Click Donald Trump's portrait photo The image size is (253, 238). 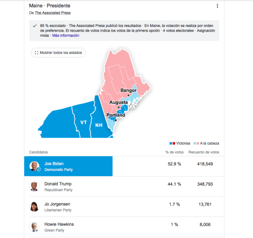(x=34, y=186)
